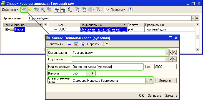Click OK in the Кассы dialog
The image size is (203, 100).
point(142,96)
